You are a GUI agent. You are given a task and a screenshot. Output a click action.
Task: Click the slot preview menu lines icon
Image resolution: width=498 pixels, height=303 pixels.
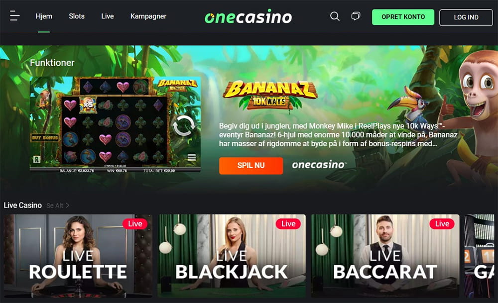(x=192, y=157)
